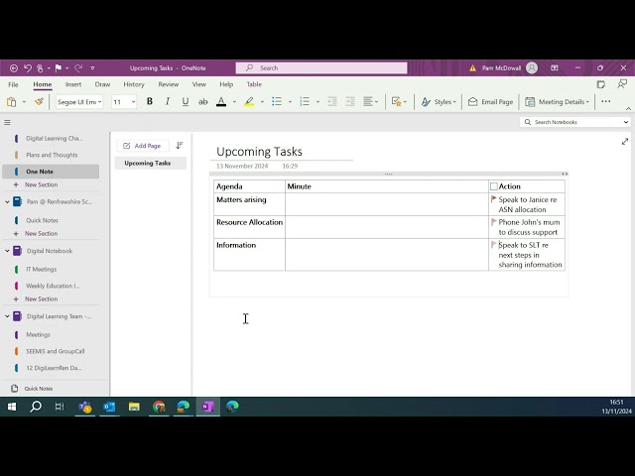Switch to the Review tab

(x=169, y=84)
